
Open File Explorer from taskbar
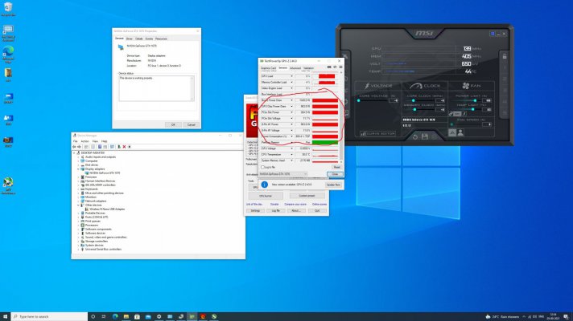(x=126, y=316)
